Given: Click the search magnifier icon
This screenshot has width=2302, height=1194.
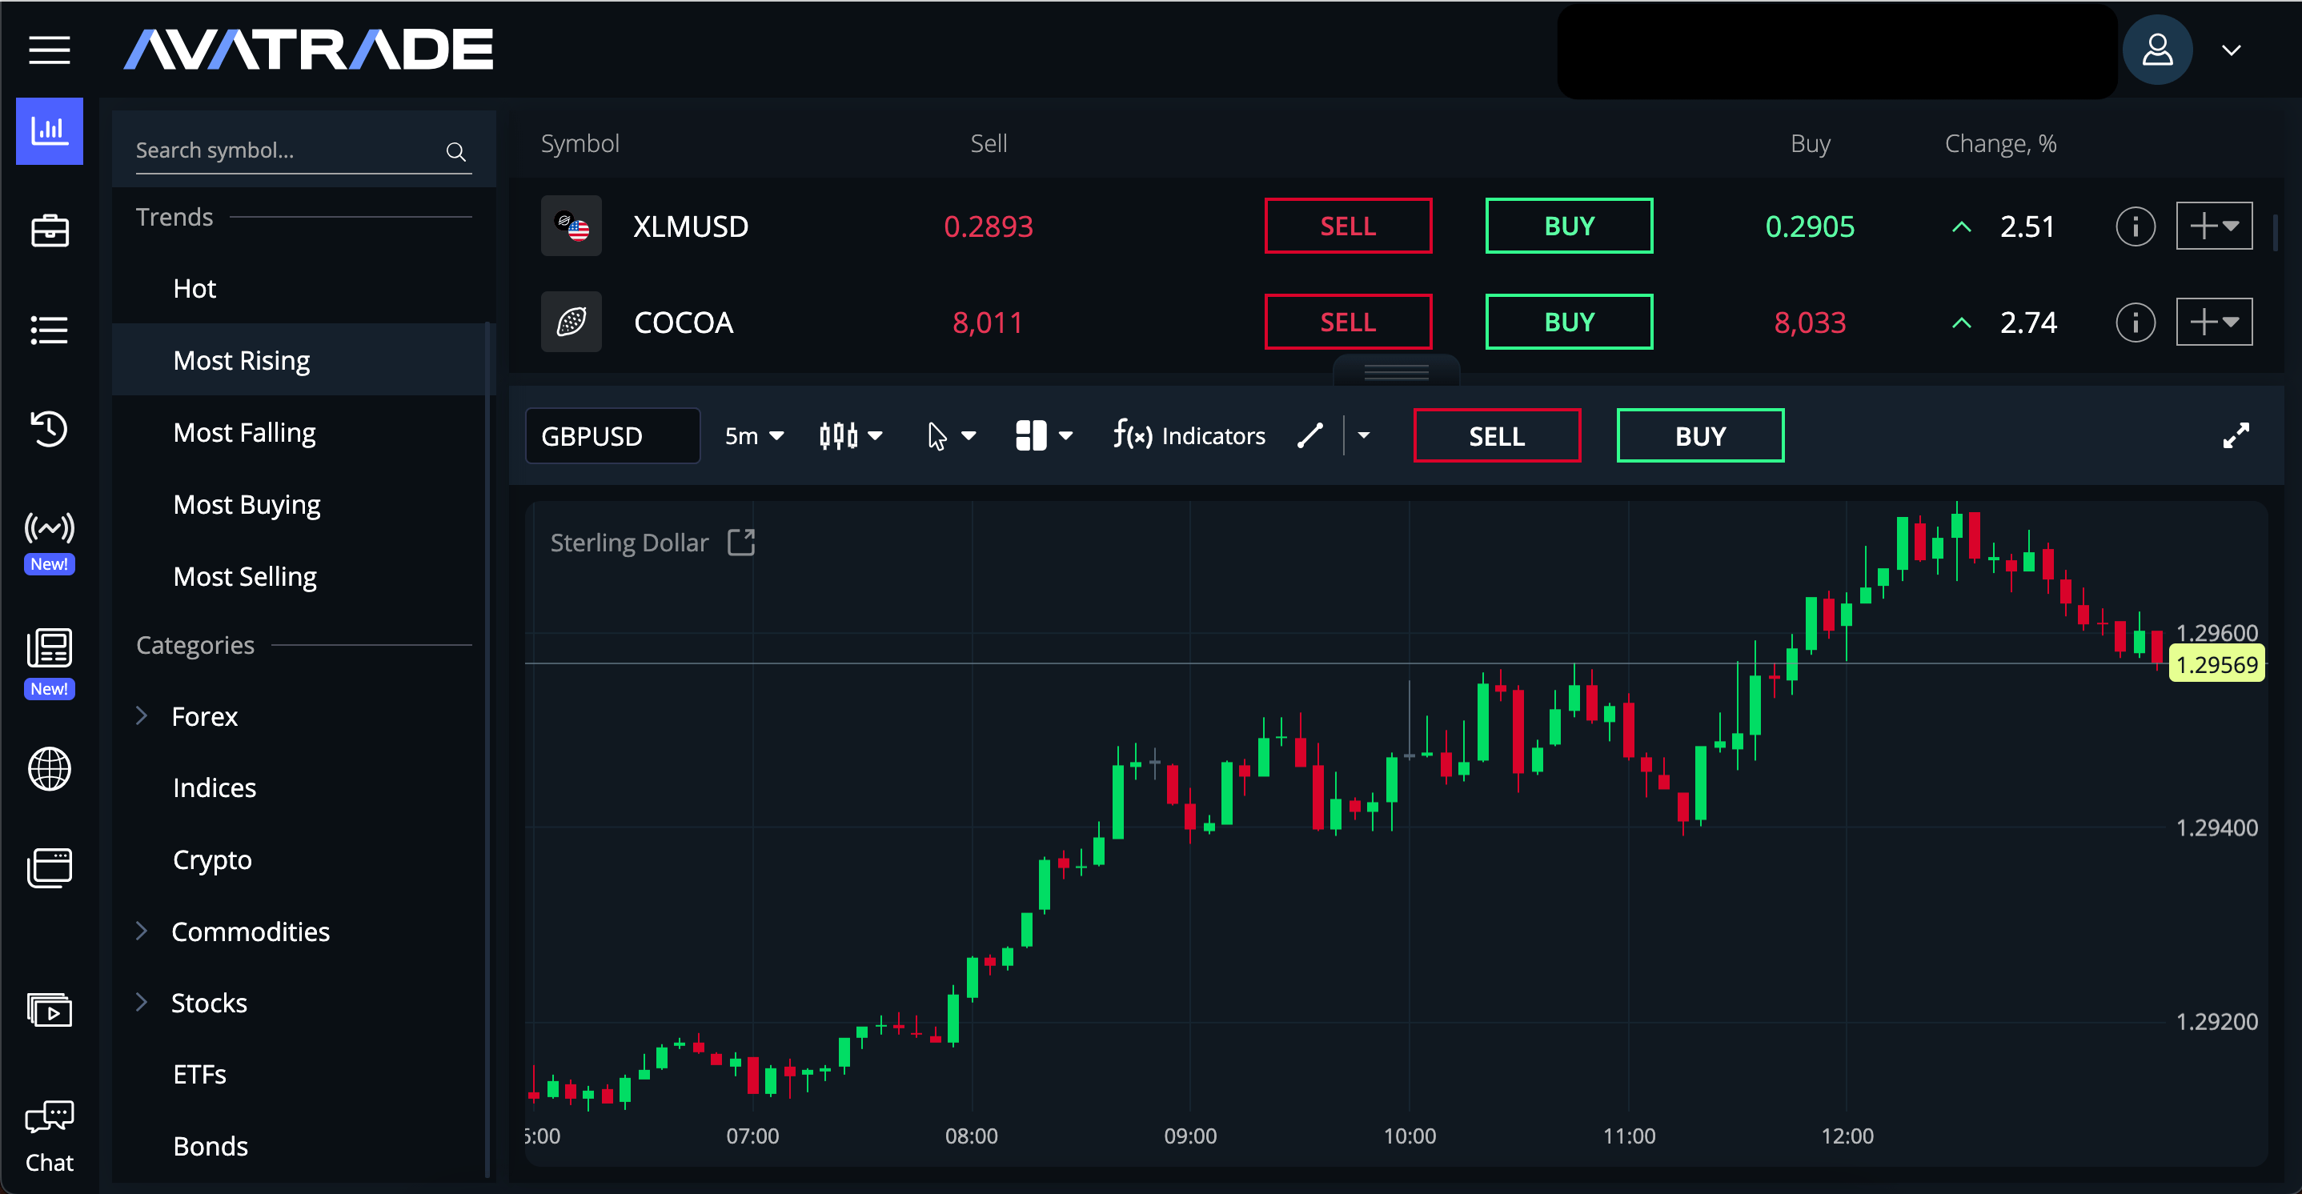Looking at the screenshot, I should [455, 151].
